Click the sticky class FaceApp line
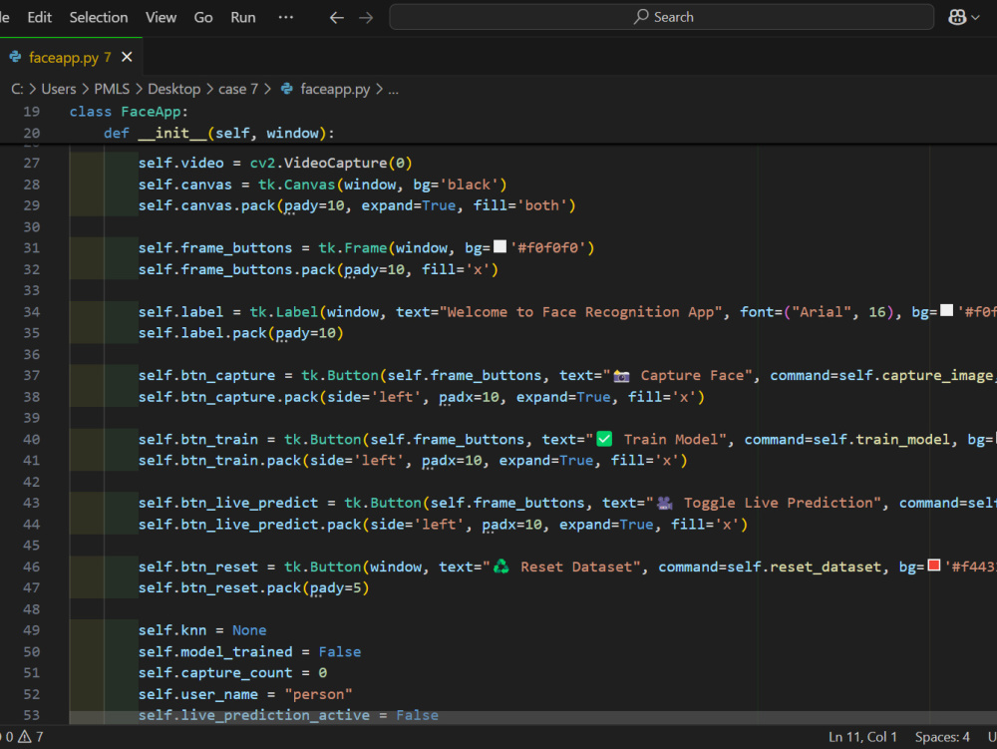The width and height of the screenshot is (997, 749). (129, 112)
